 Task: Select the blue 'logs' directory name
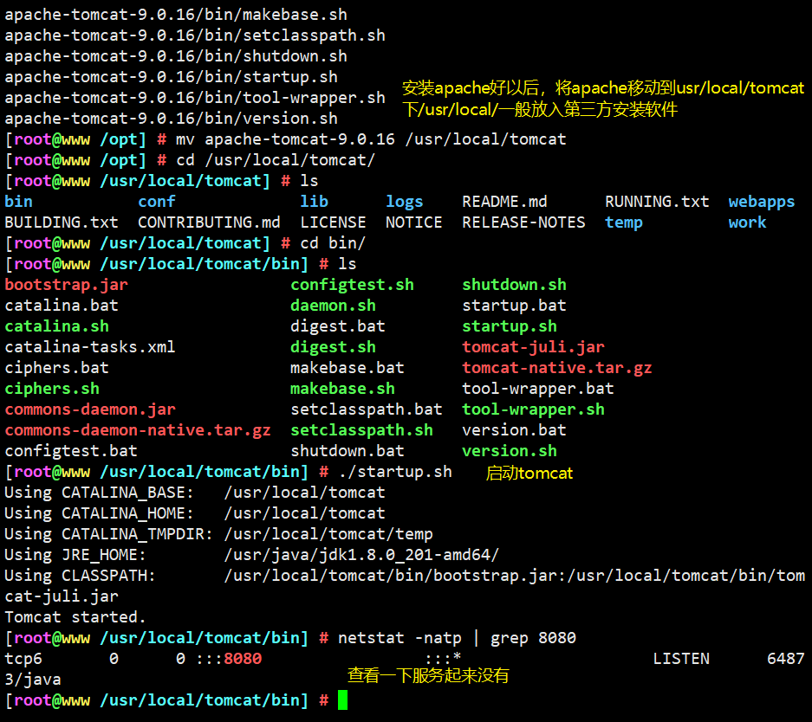click(404, 202)
